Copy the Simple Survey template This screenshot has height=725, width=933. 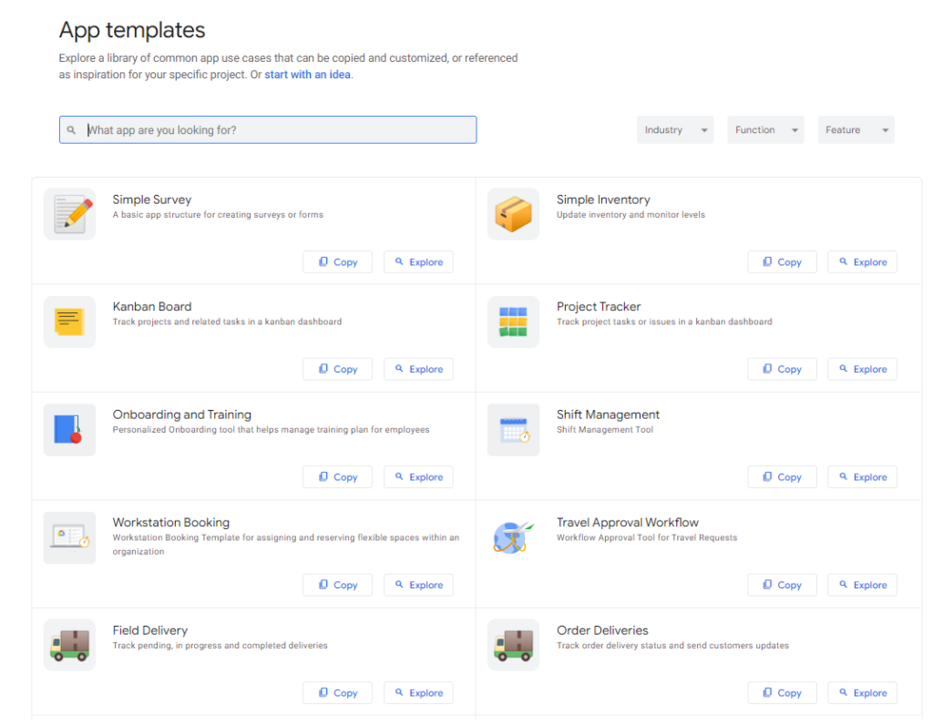click(x=337, y=261)
